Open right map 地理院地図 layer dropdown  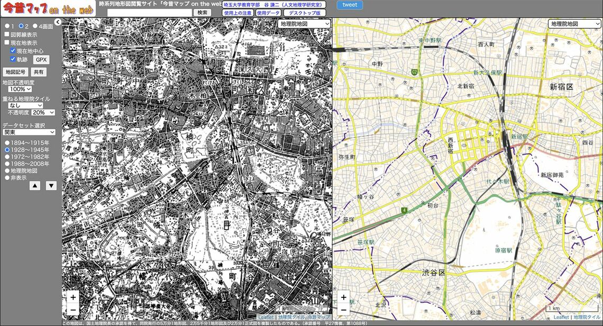[574, 23]
